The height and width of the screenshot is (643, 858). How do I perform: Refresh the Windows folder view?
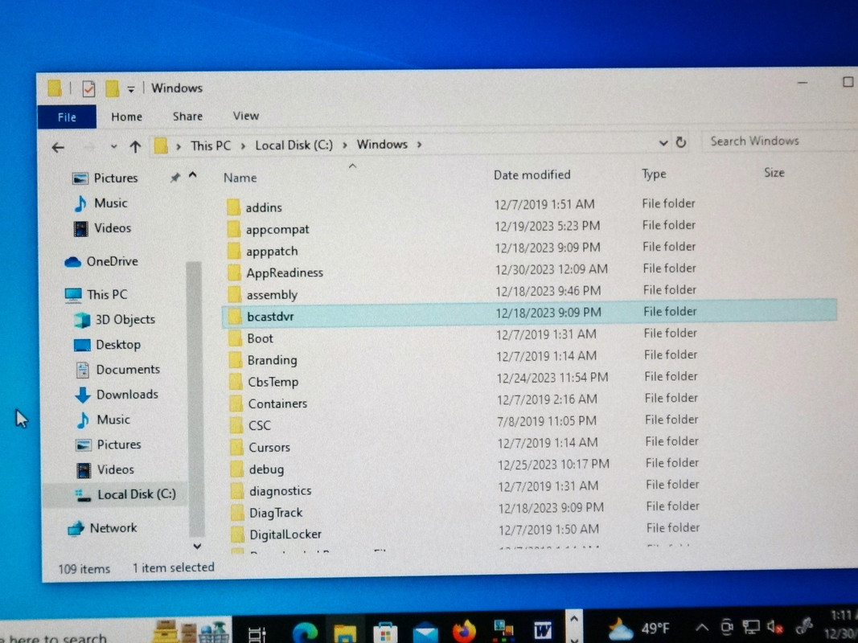pos(681,142)
